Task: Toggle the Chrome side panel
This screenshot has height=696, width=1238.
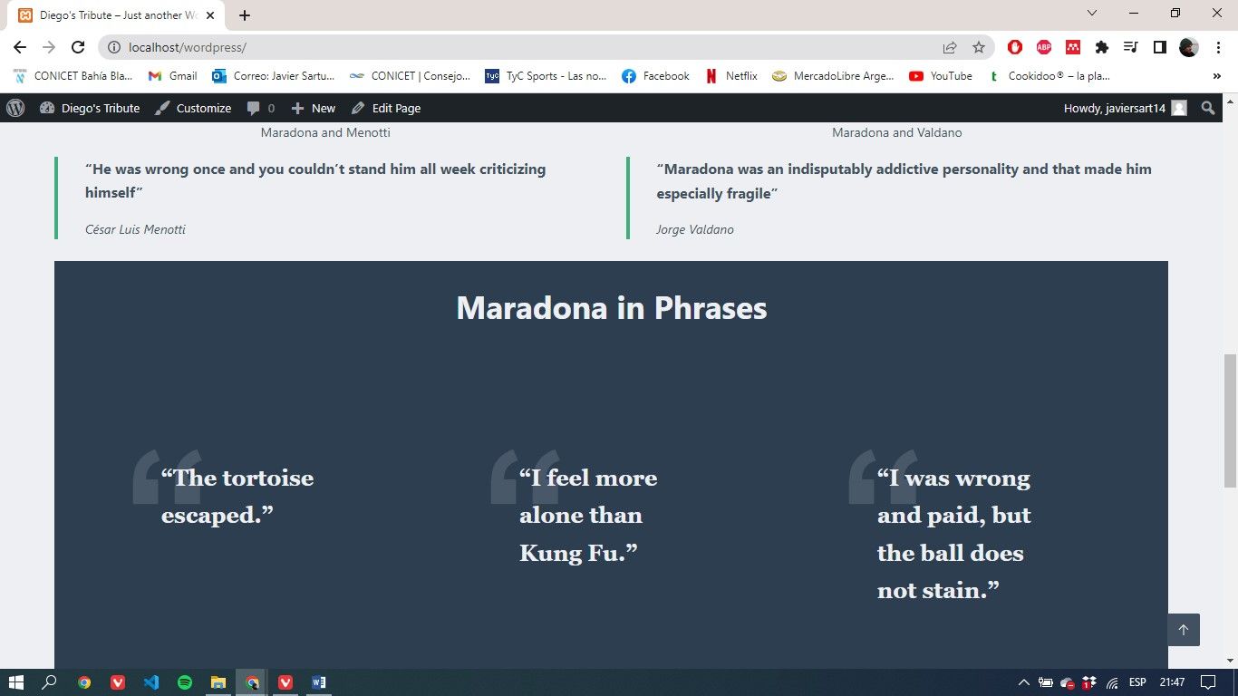Action: (x=1160, y=47)
